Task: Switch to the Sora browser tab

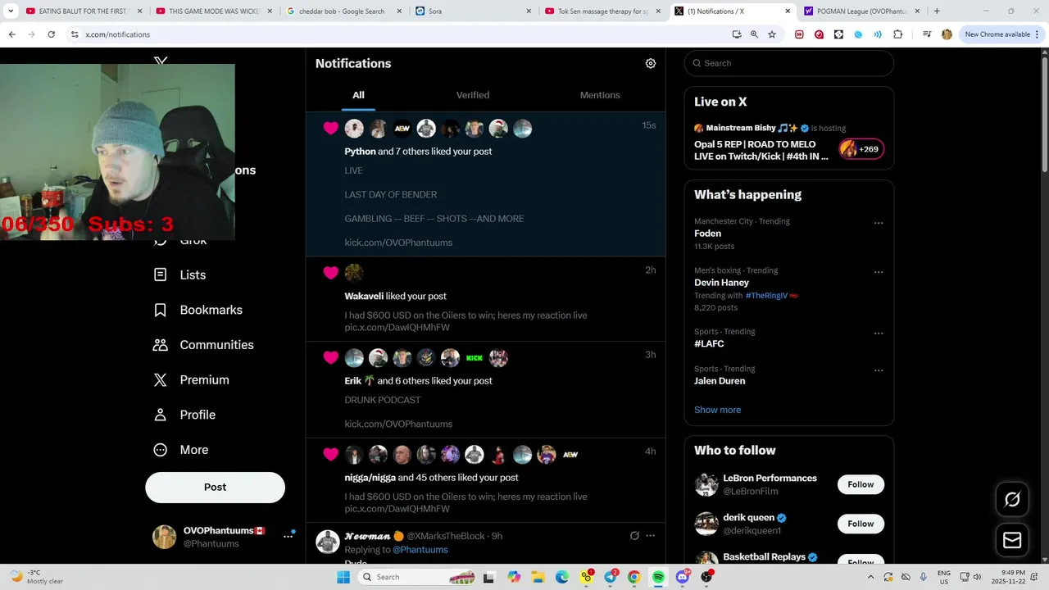Action: coord(471,11)
